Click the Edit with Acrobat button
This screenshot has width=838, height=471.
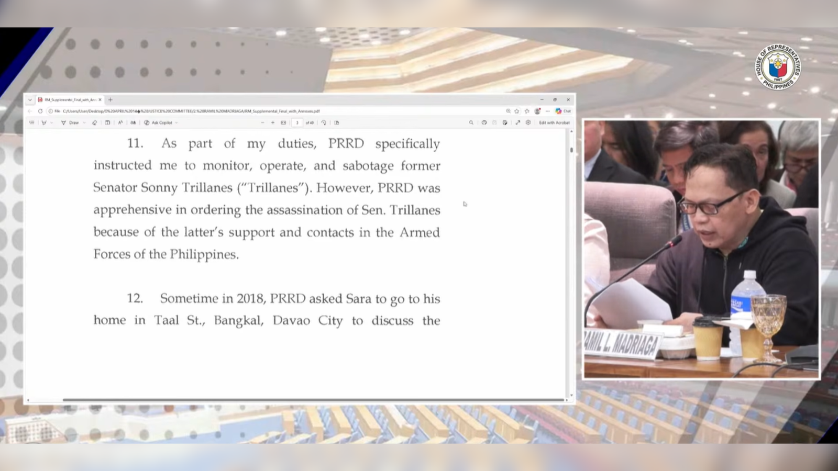(x=554, y=122)
